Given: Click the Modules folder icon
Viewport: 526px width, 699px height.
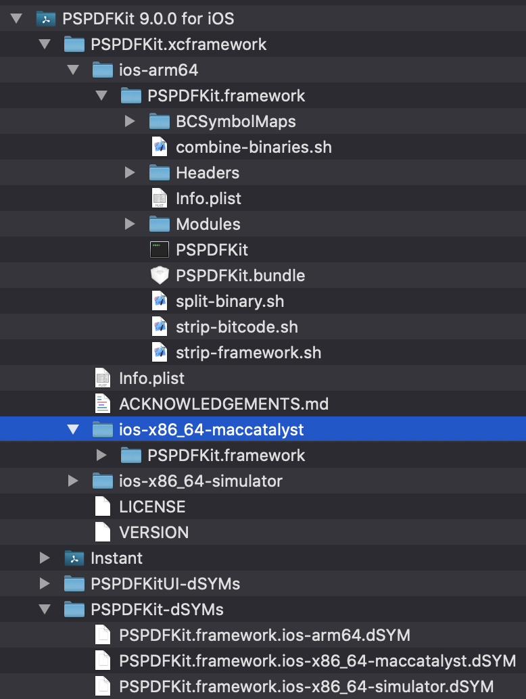Looking at the screenshot, I should point(159,224).
